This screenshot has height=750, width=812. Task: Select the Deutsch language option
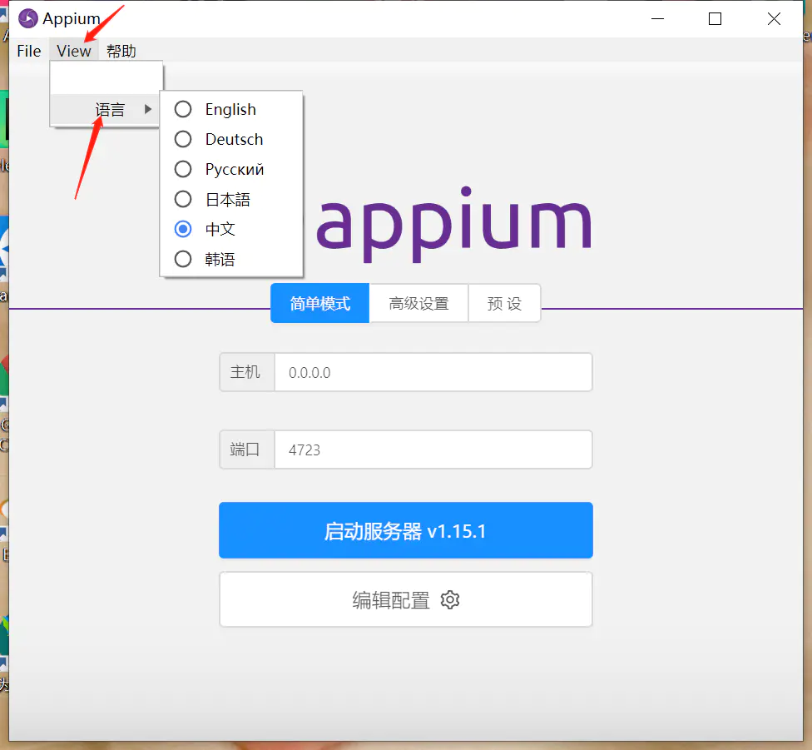231,139
